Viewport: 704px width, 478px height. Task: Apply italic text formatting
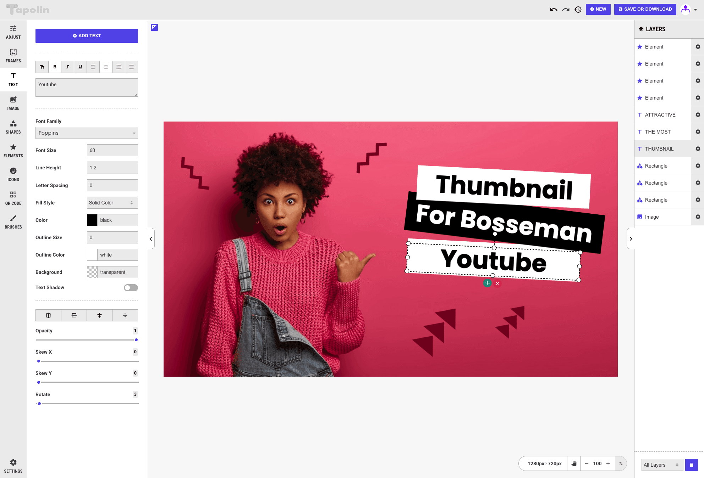[x=67, y=67]
